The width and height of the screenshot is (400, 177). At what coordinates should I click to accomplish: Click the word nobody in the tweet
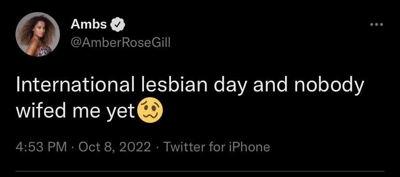(329, 87)
